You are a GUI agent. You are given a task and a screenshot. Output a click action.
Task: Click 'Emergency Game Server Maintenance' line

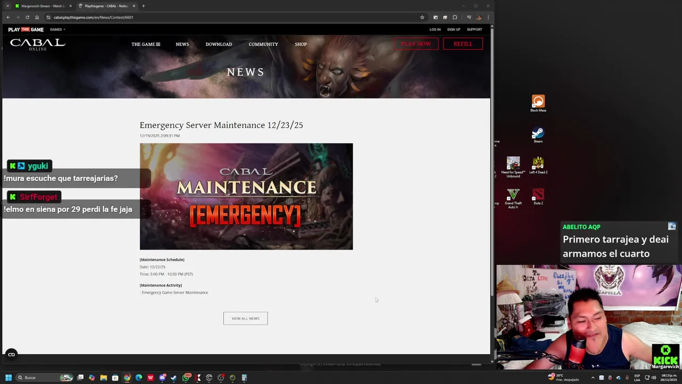click(x=175, y=292)
